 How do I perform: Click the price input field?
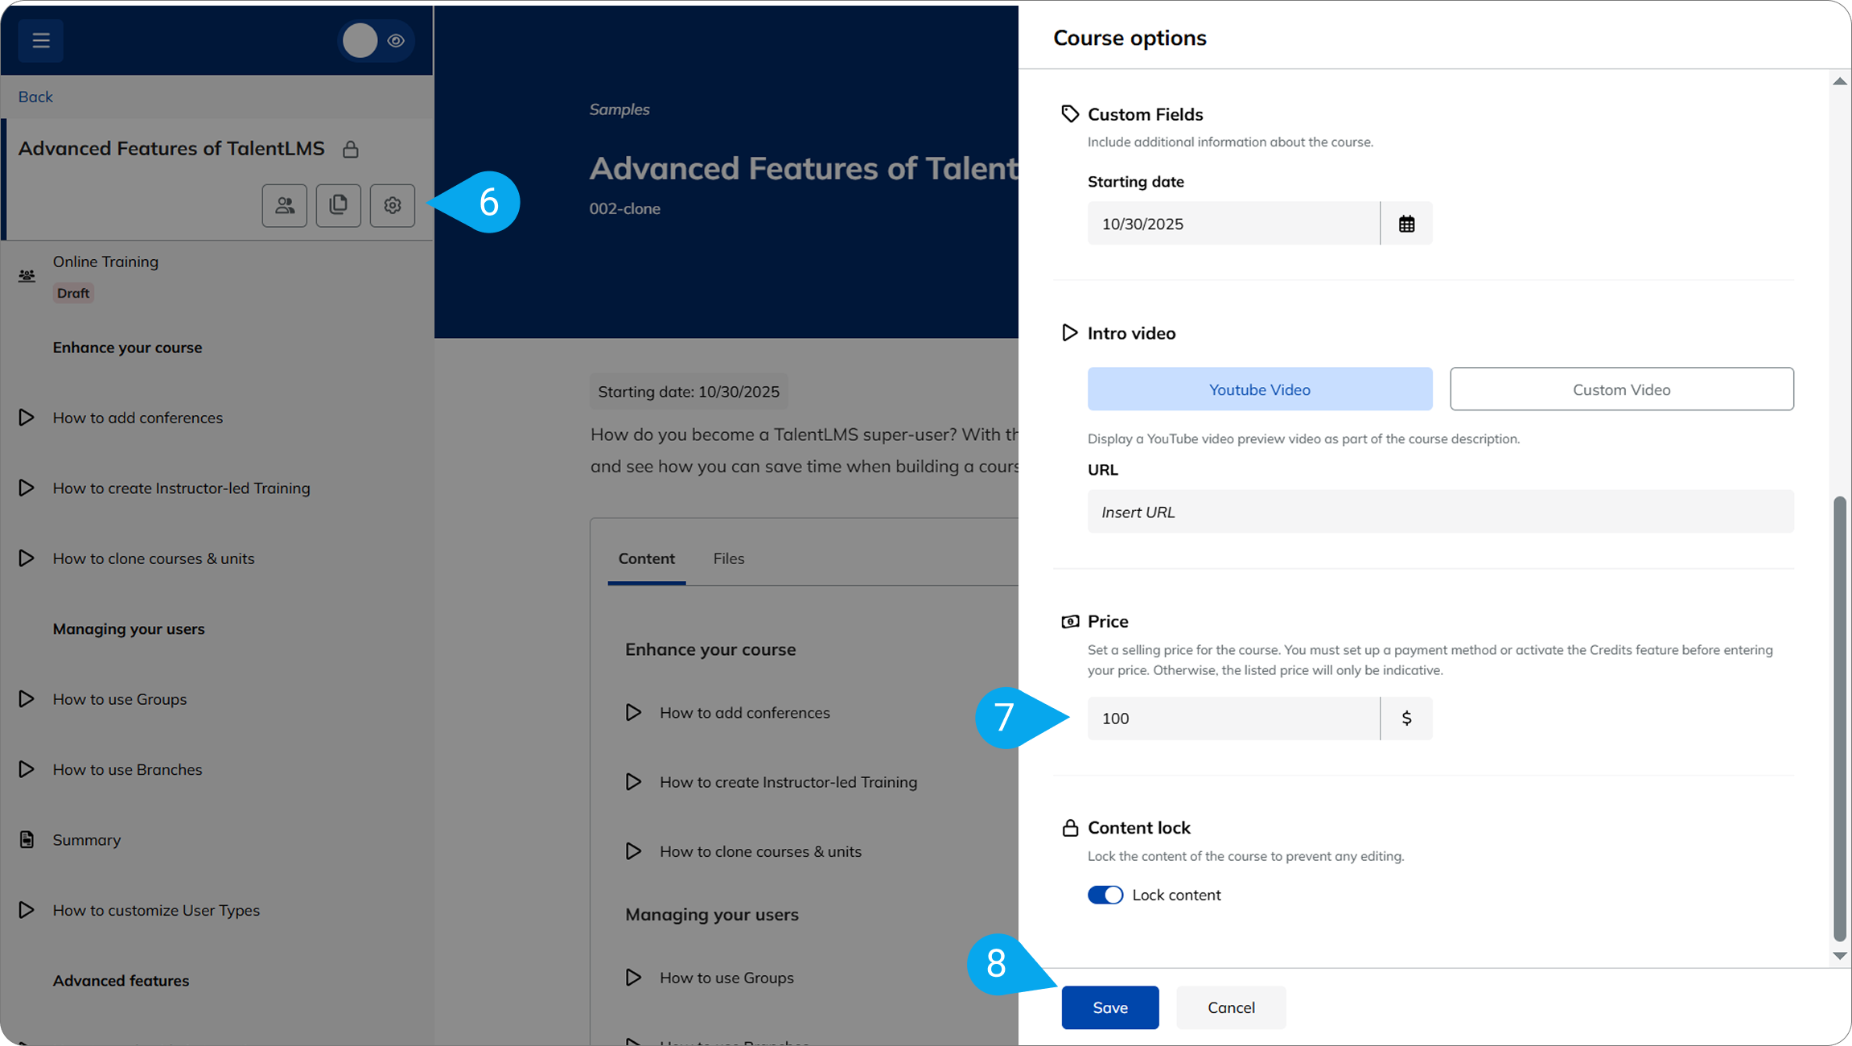tap(1233, 718)
